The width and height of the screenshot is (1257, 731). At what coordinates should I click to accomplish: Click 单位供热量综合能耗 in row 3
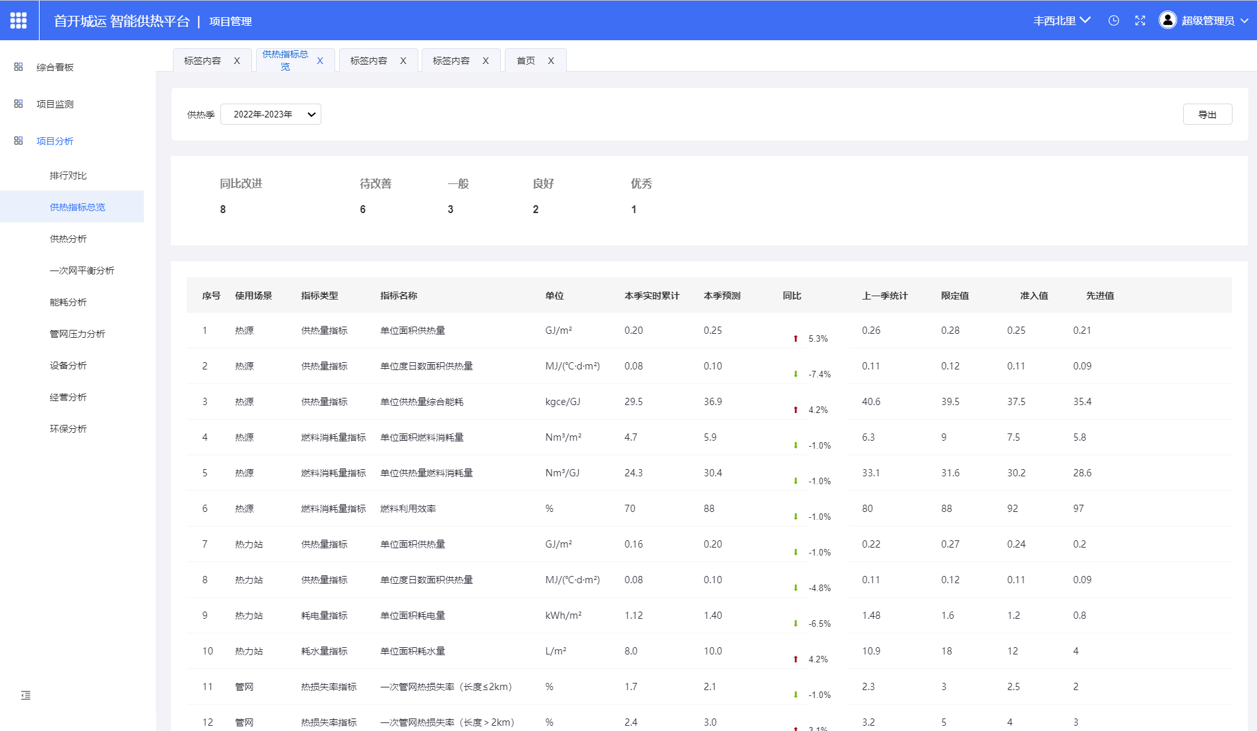point(422,402)
